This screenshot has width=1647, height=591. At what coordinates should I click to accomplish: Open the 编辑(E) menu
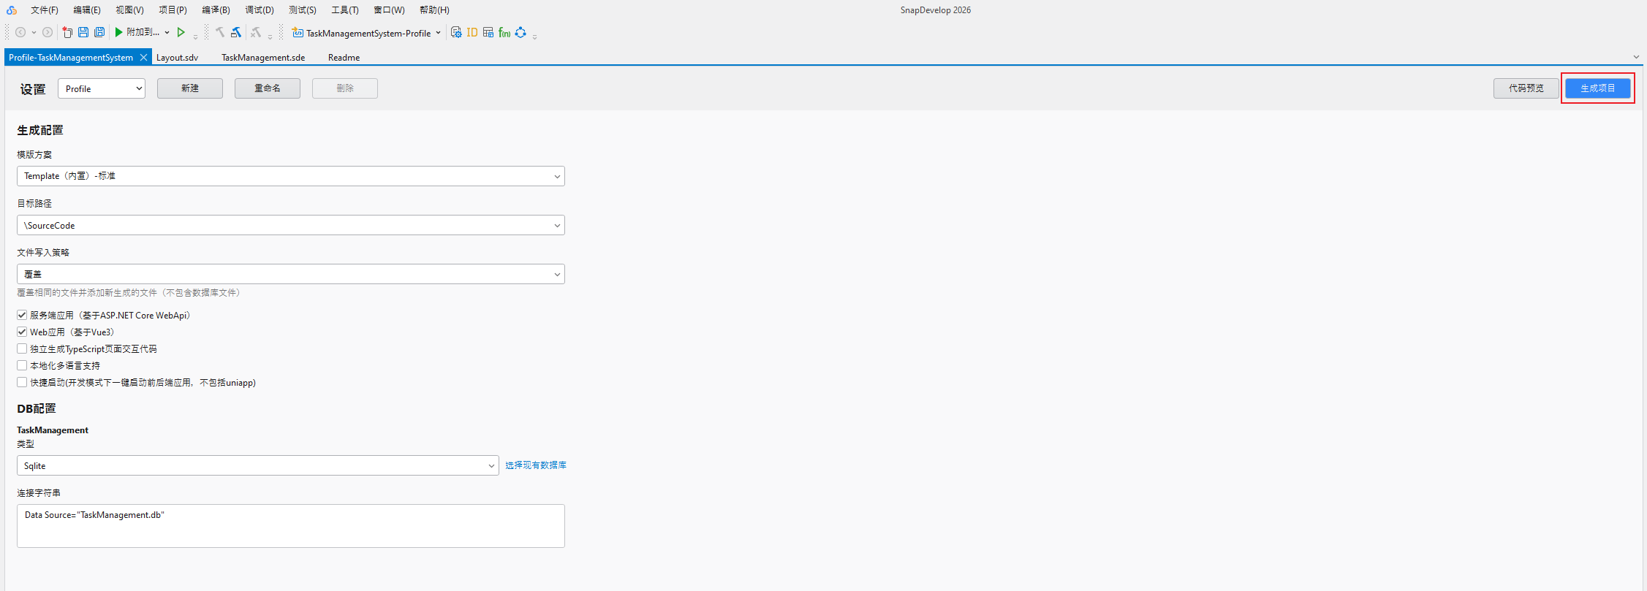pyautogui.click(x=87, y=10)
